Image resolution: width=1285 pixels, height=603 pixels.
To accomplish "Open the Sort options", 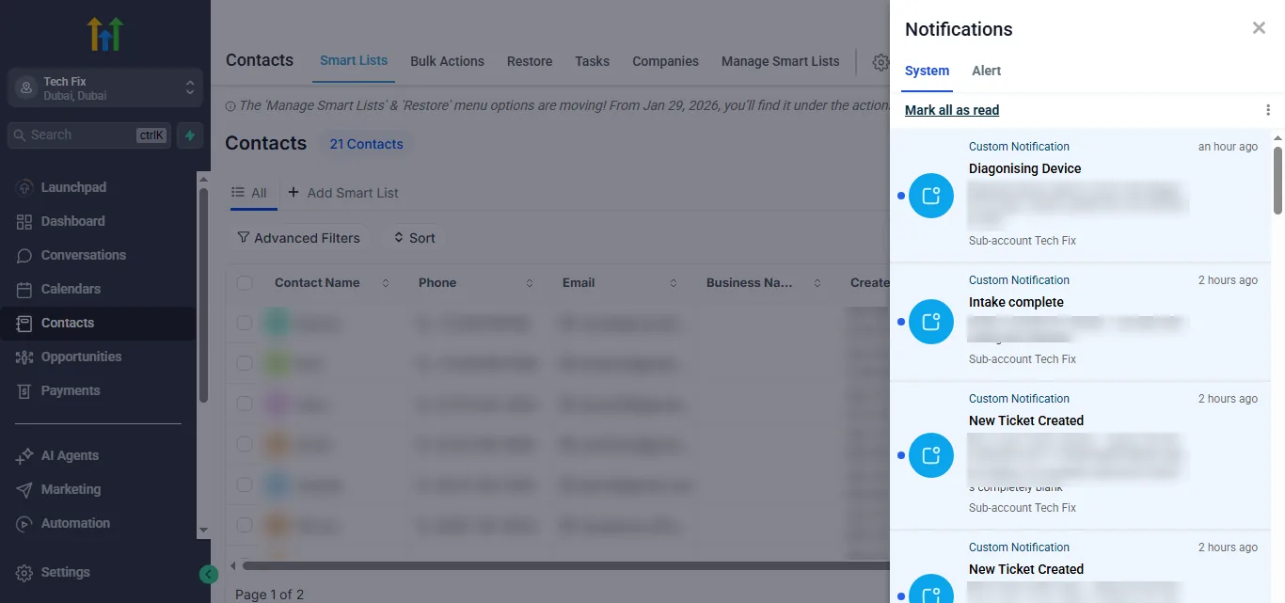I will coord(414,238).
